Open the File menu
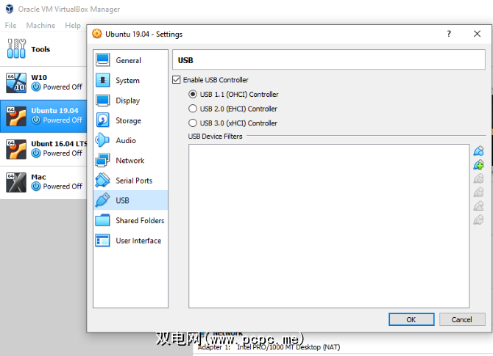This screenshot has width=493, height=356. point(10,25)
